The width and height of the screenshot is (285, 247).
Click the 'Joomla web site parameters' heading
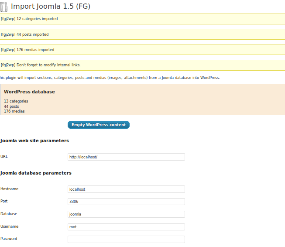34,141
